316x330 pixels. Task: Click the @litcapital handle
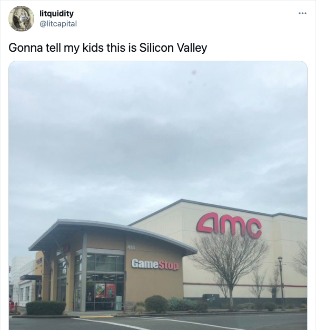[x=58, y=24]
